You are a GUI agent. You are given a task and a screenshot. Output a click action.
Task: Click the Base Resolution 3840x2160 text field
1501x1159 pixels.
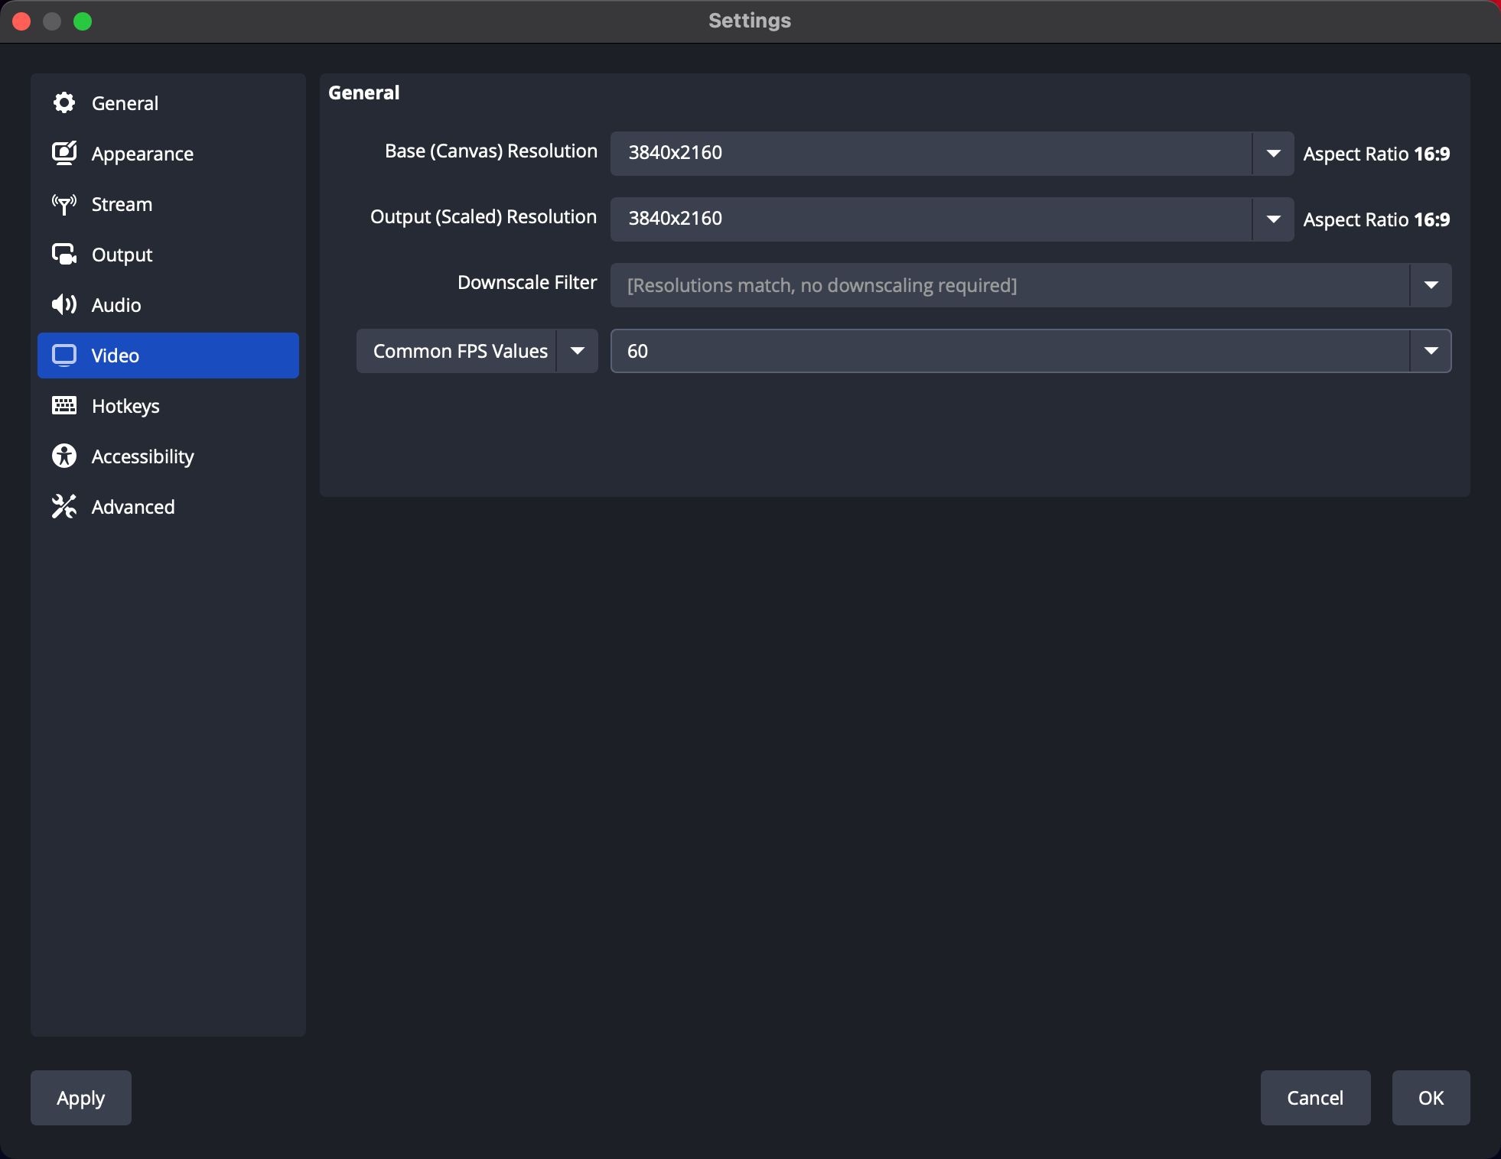(x=930, y=154)
